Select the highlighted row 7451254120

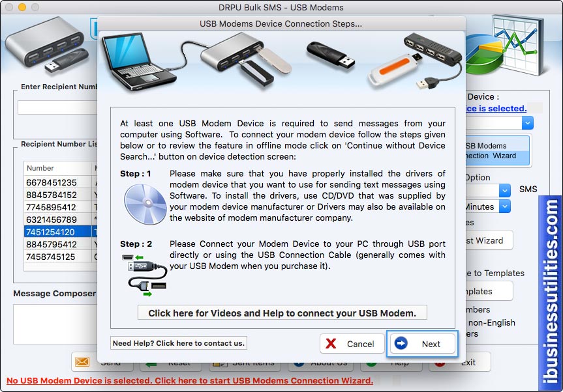pos(61,232)
